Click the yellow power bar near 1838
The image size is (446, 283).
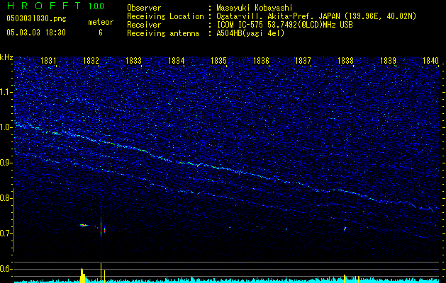345,279
